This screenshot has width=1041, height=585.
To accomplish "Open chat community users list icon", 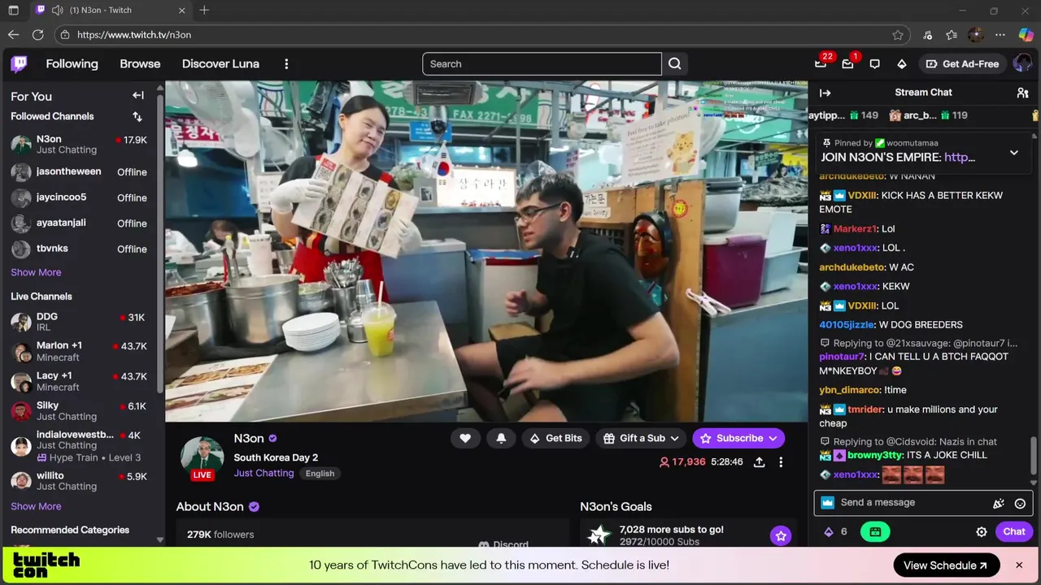I will pyautogui.click(x=1022, y=93).
